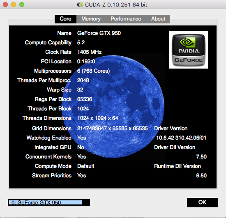Click the PCI Location label
226x218 pixels.
point(56,62)
